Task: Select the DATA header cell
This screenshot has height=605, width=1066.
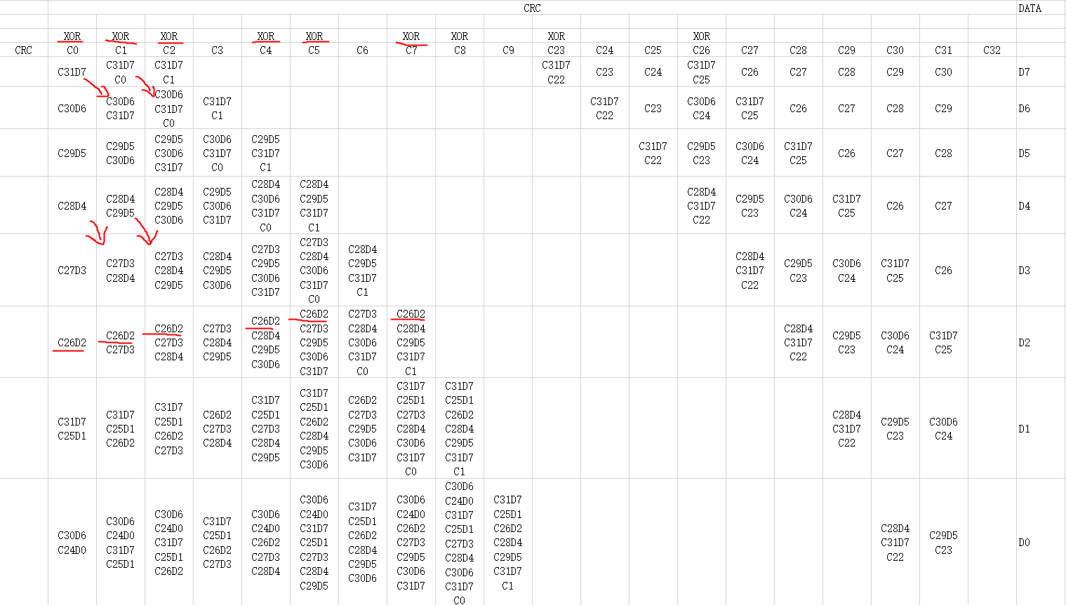Action: tap(1041, 8)
